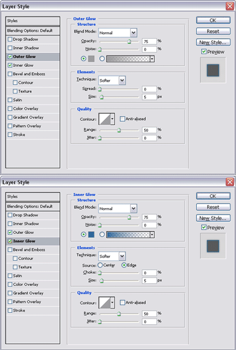The height and width of the screenshot is (350, 236).
Task: Select the Center source radio button
Action: 100,265
